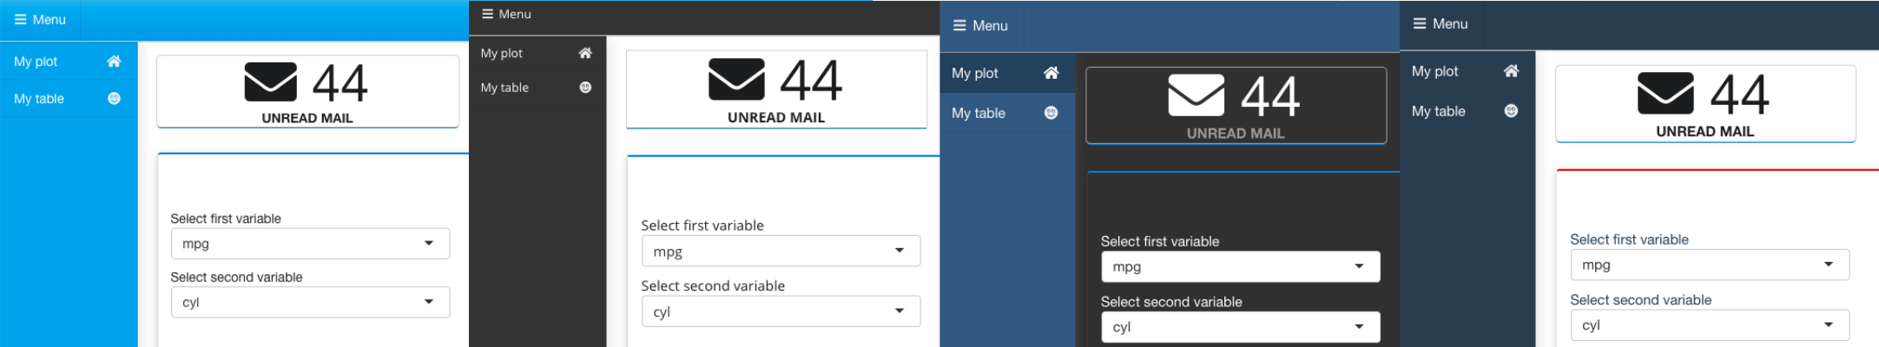Viewport: 1879px width, 347px height.
Task: Open mpg dropdown in dark gray theme
Action: (x=781, y=252)
